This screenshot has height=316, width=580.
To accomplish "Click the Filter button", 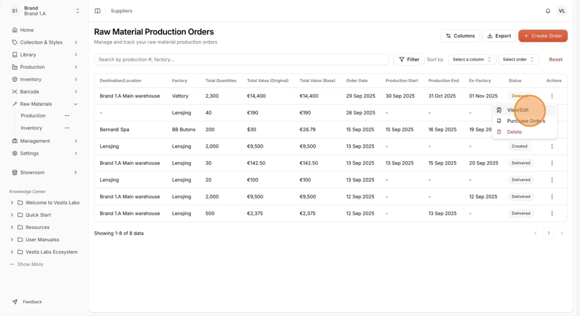I will click(x=409, y=59).
